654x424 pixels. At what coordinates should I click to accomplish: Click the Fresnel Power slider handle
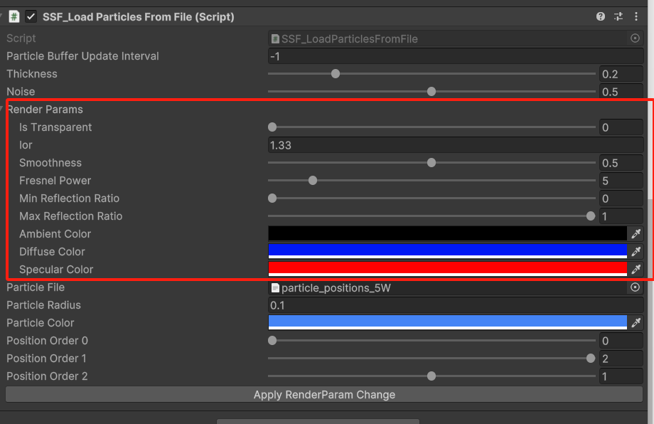(313, 181)
